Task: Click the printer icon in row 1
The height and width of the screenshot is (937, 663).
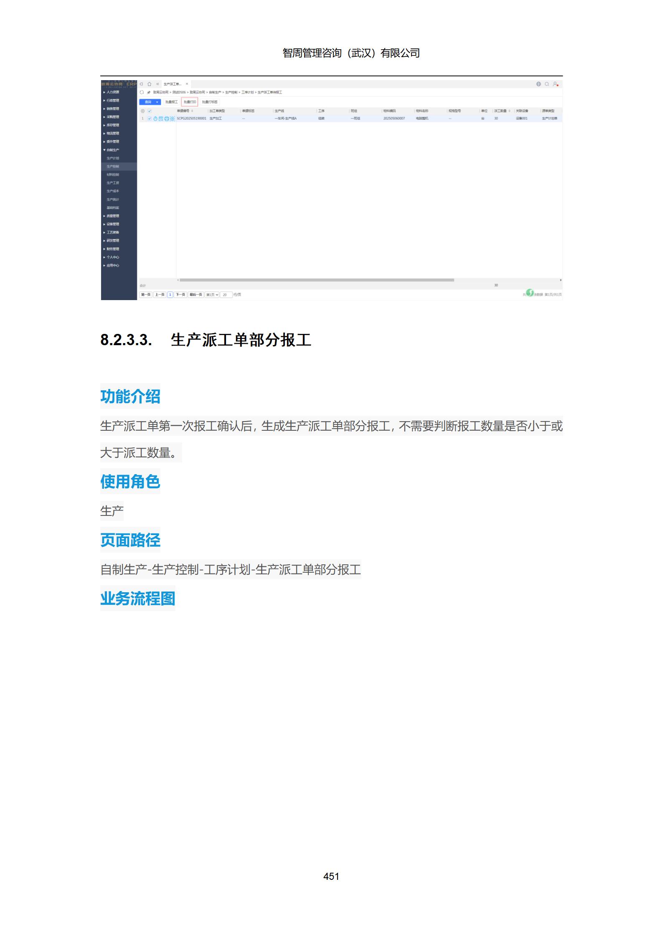Action: pyautogui.click(x=167, y=119)
